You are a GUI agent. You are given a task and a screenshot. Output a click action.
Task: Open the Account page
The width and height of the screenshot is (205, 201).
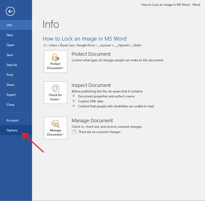[x=16, y=120]
